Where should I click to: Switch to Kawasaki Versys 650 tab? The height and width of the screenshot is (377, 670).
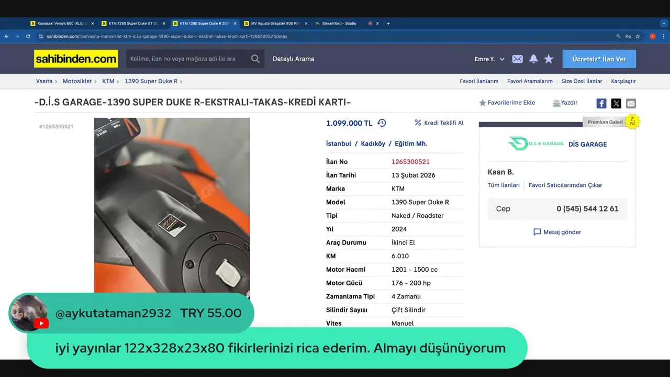(61, 24)
